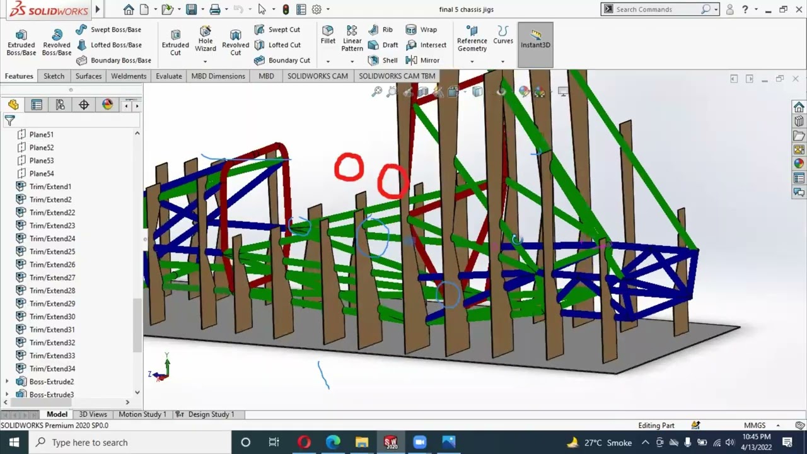
Task: Open File Explorer from the taskbar
Action: (x=362, y=442)
